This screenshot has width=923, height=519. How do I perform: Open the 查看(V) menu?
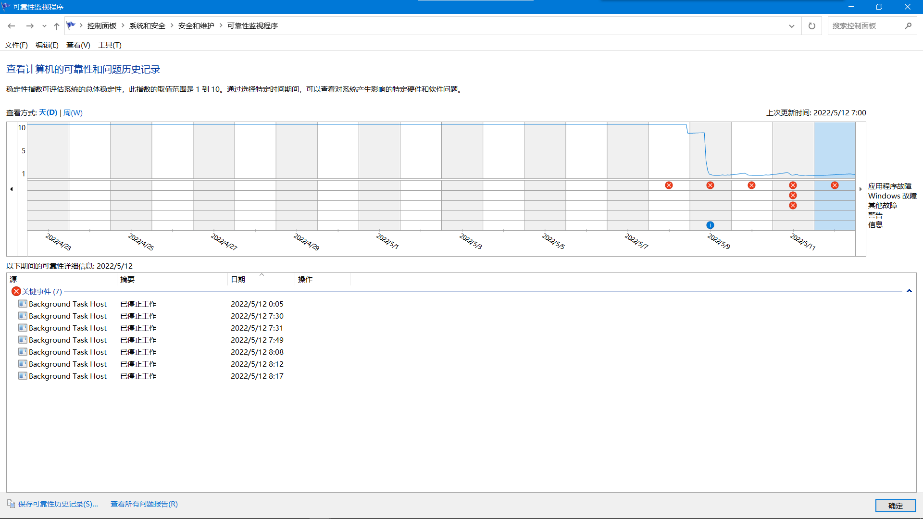(78, 45)
